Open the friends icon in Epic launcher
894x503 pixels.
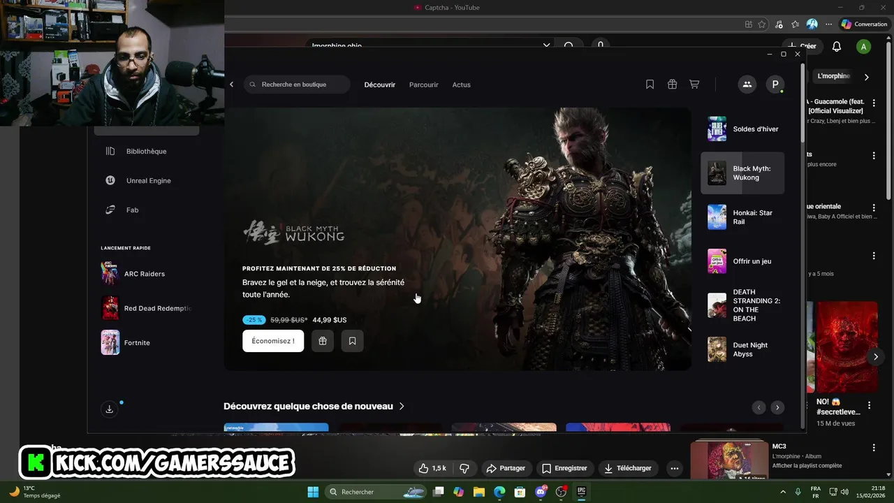pos(747,85)
